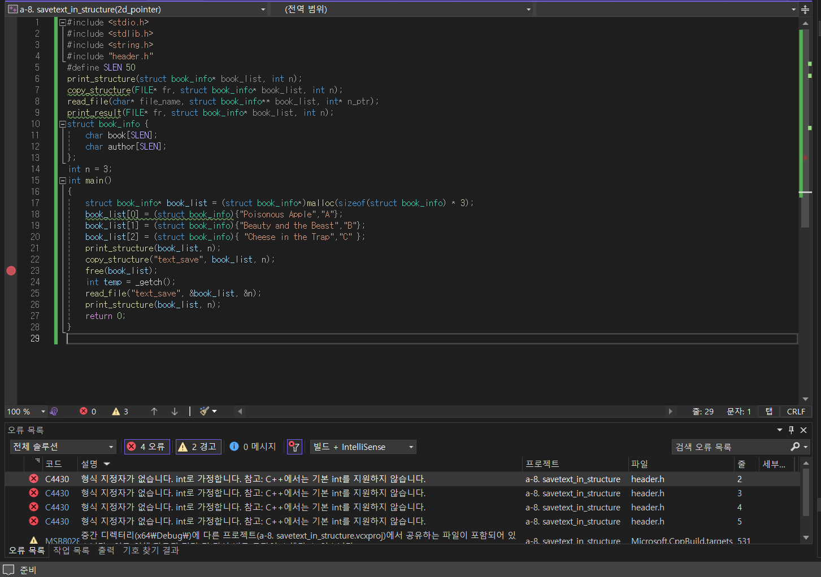Click the 'return 0;' statement on line 27
This screenshot has width=821, height=577.
point(106,316)
